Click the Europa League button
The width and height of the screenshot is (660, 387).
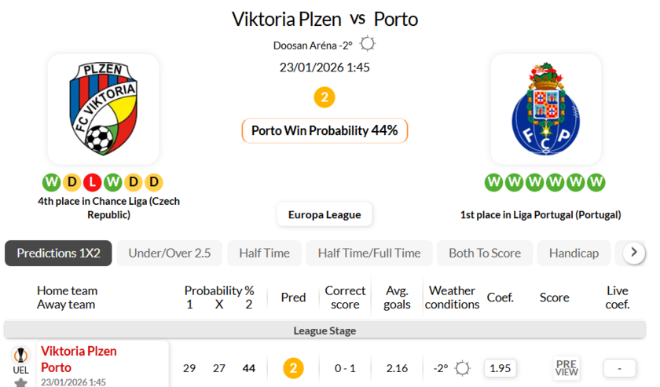tap(324, 214)
